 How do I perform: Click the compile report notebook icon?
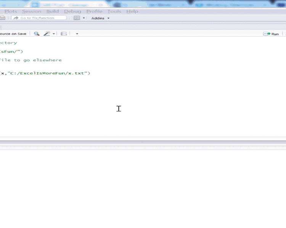pos(63,34)
